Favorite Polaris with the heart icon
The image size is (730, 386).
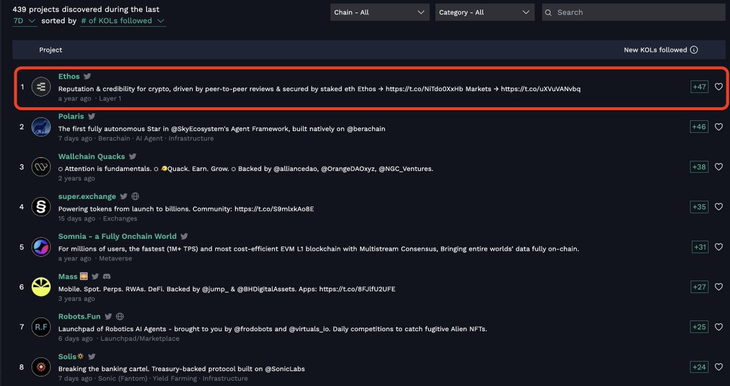(x=718, y=126)
